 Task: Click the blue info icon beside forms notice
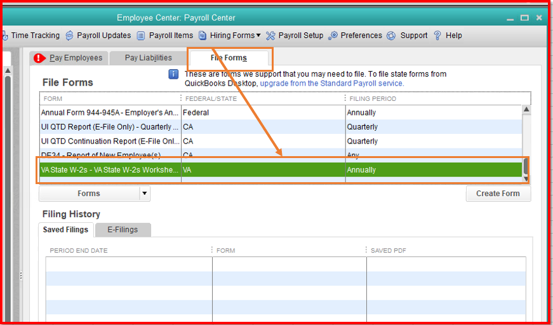tap(173, 74)
